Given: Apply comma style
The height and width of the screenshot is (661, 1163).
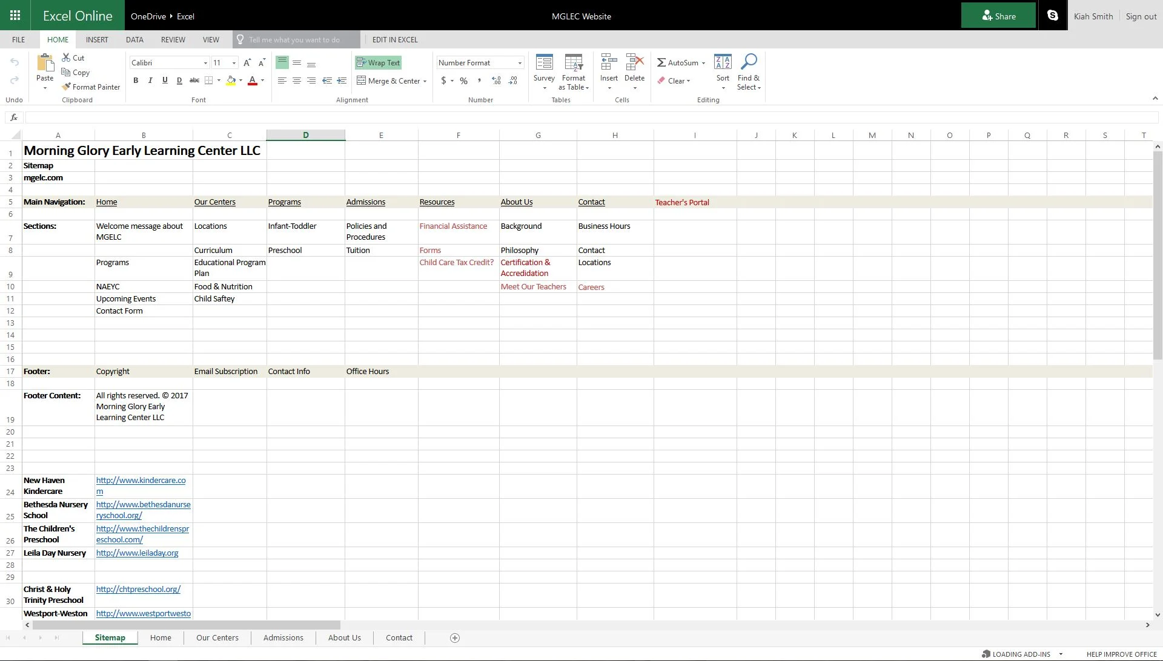Looking at the screenshot, I should point(479,81).
